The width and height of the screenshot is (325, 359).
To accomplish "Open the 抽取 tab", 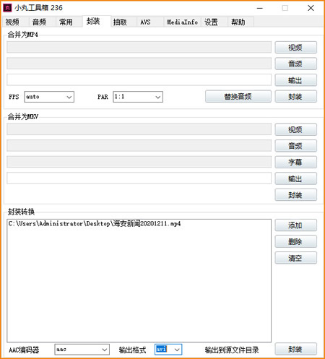I will [120, 22].
